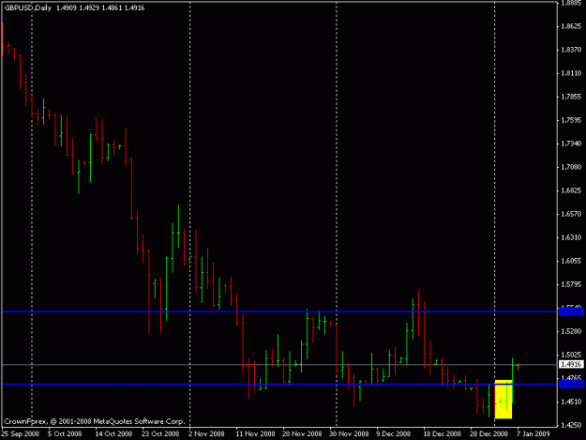
Task: Click the 30 Nov 2008 date label
Action: click(349, 433)
